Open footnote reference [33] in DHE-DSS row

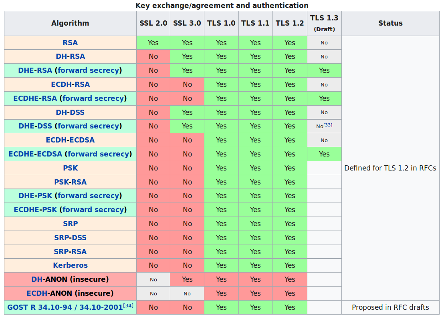[328, 125]
